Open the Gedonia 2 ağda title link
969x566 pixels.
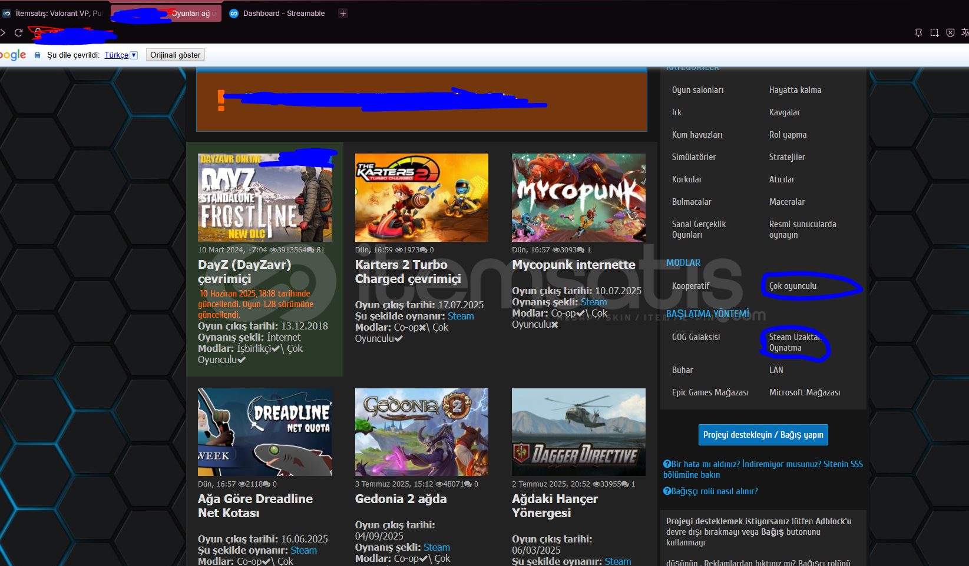pyautogui.click(x=401, y=499)
